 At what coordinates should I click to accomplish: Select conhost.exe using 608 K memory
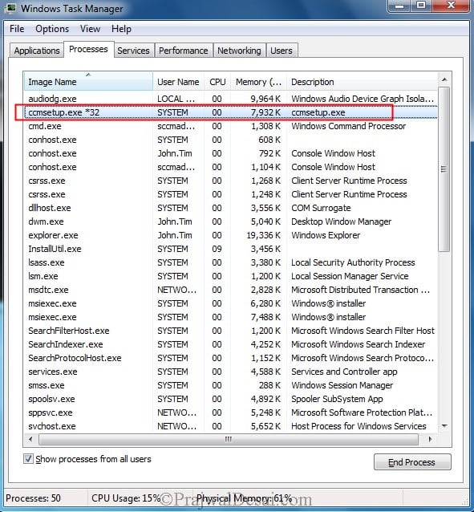(231, 140)
